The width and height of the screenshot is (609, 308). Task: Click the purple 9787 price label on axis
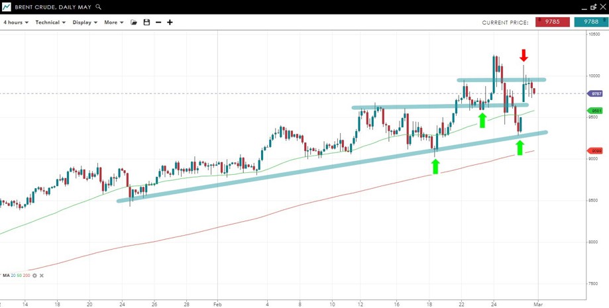pyautogui.click(x=596, y=94)
